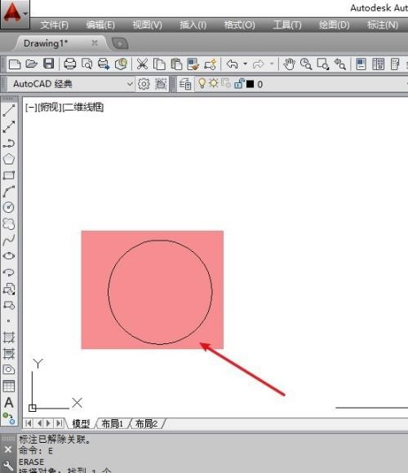
Task: Select the Construction Line tool
Action: [x=9, y=126]
